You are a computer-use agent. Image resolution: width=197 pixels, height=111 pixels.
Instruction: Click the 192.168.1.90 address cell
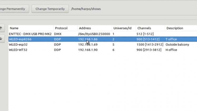tap(88, 50)
